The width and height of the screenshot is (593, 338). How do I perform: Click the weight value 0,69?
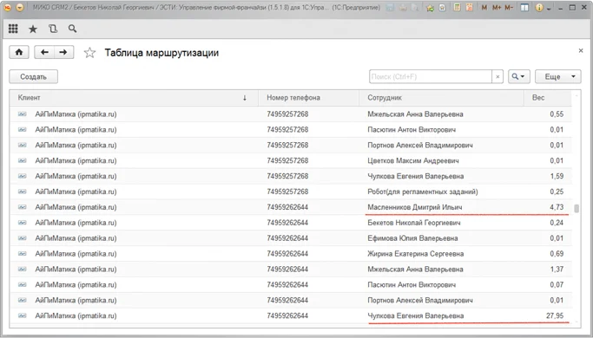point(557,253)
